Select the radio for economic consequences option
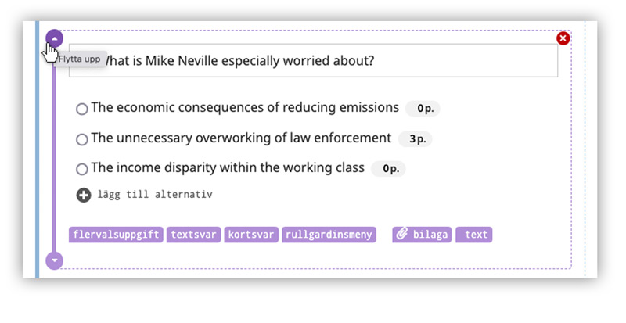Screen dimensions: 626x323 click(82, 109)
